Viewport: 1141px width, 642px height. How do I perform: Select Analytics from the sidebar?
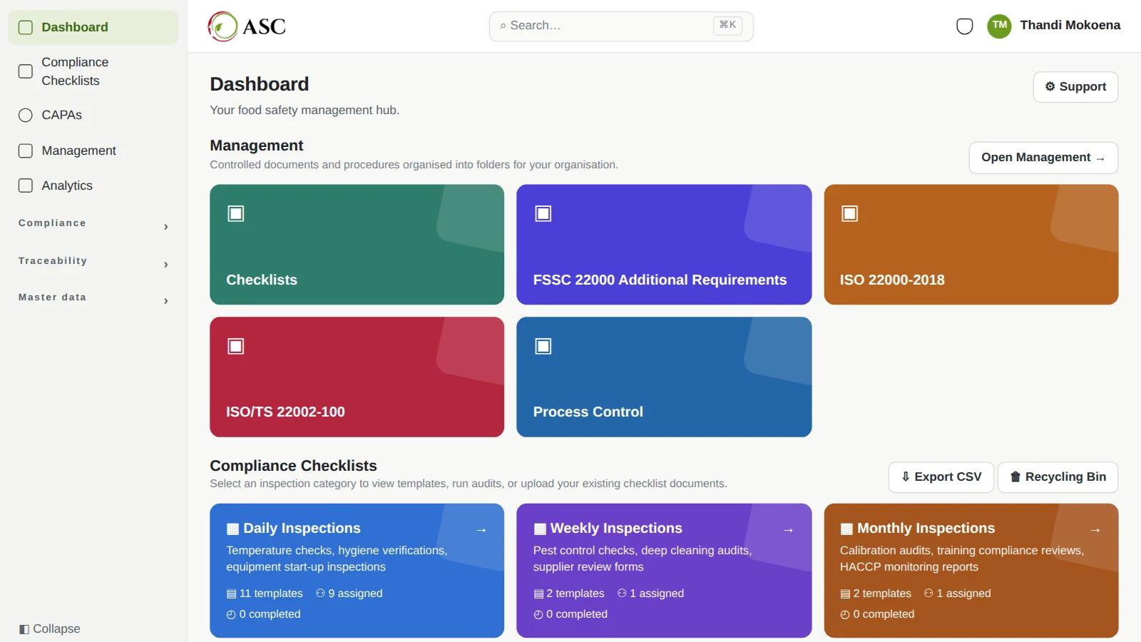point(93,185)
